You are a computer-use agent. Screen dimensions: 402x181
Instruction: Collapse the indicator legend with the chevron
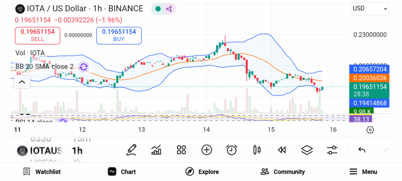(x=22, y=82)
